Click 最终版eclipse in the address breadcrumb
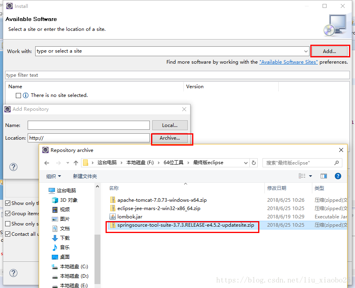The width and height of the screenshot is (355, 288). (x=208, y=163)
